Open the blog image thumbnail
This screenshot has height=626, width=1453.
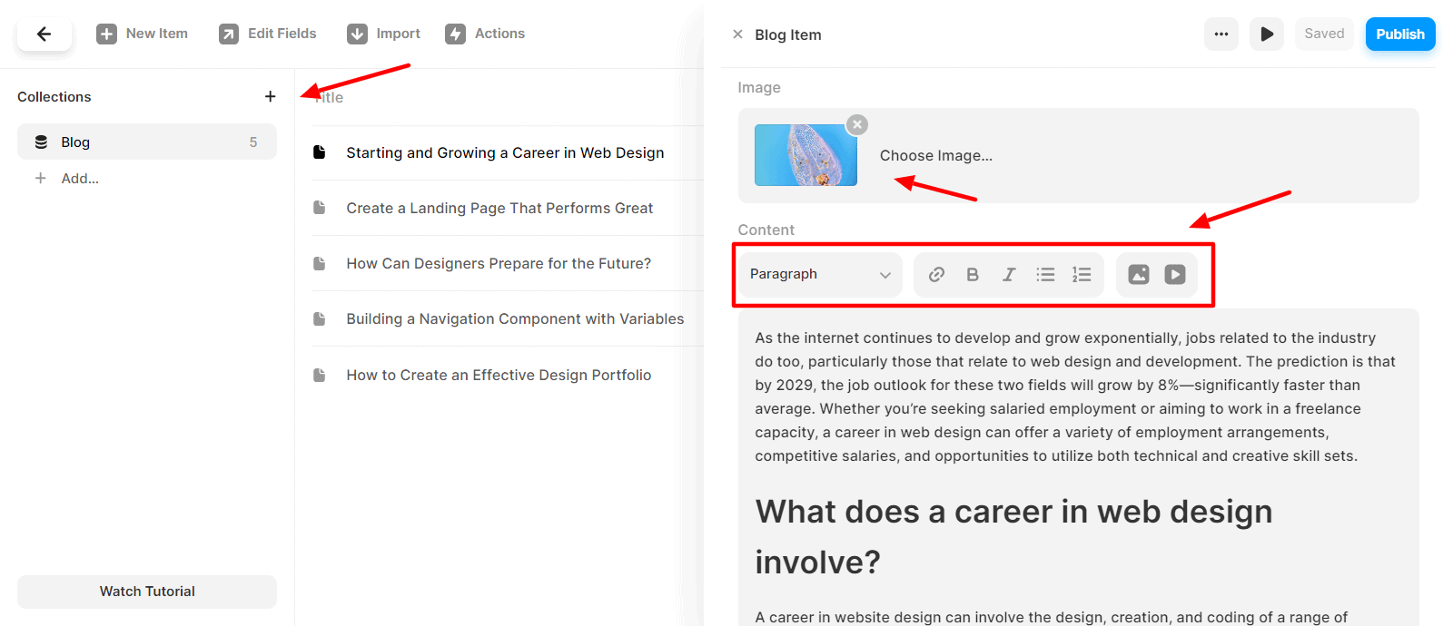coord(806,155)
